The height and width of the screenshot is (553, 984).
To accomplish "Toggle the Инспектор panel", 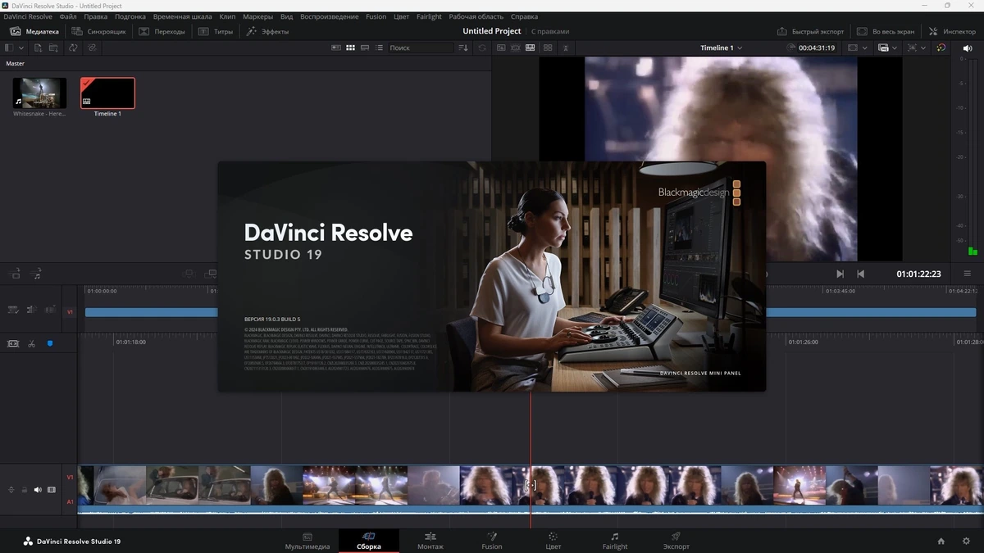I will pos(952,31).
